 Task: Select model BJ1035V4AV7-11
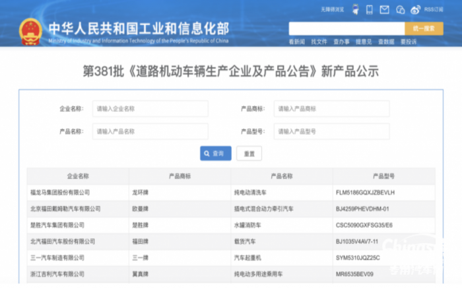tap(357, 241)
